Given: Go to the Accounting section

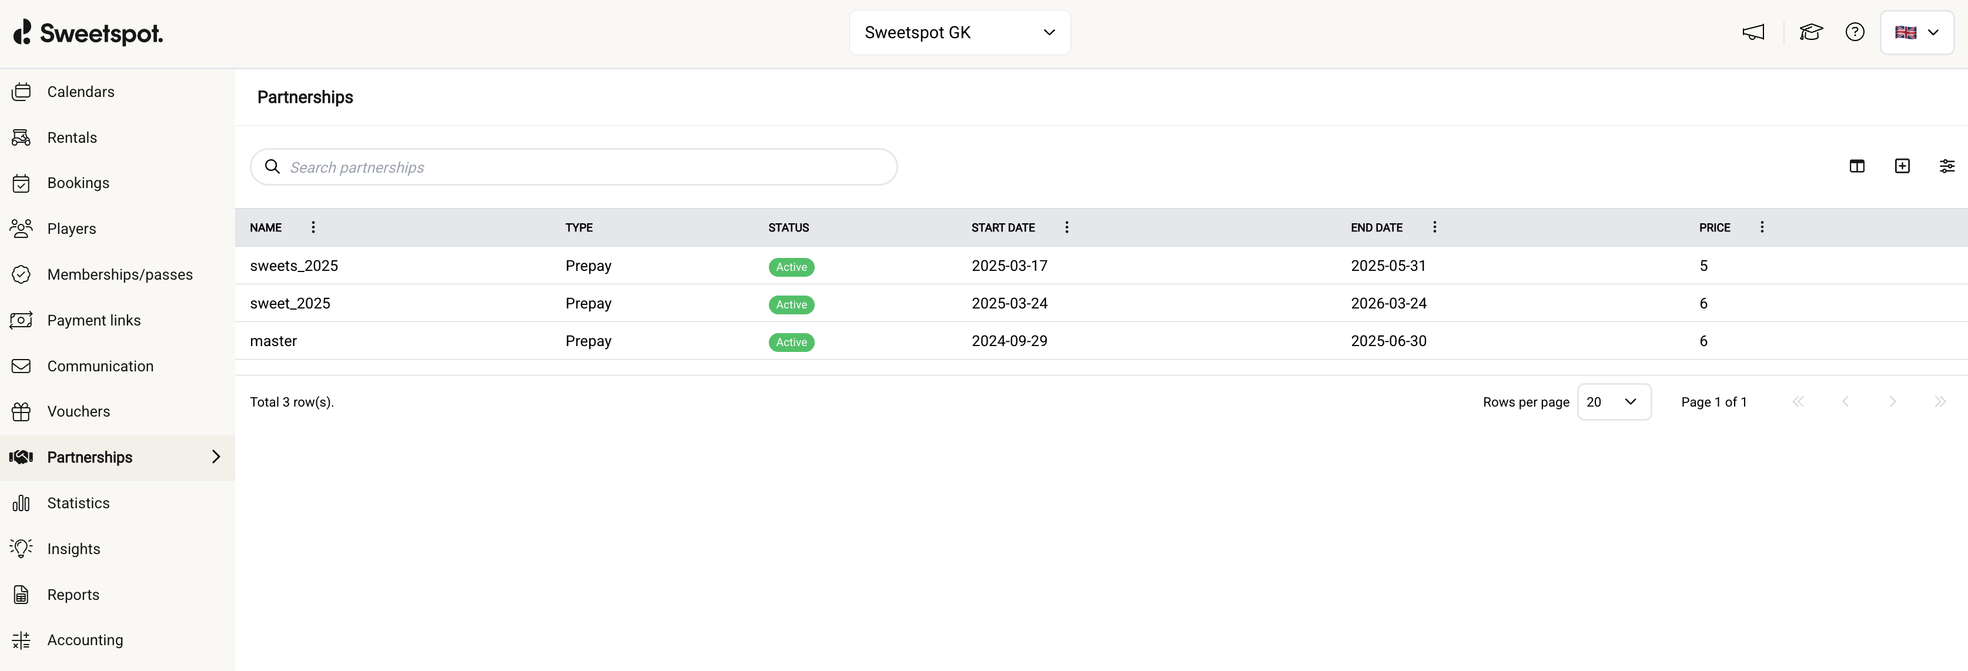Looking at the screenshot, I should point(85,640).
